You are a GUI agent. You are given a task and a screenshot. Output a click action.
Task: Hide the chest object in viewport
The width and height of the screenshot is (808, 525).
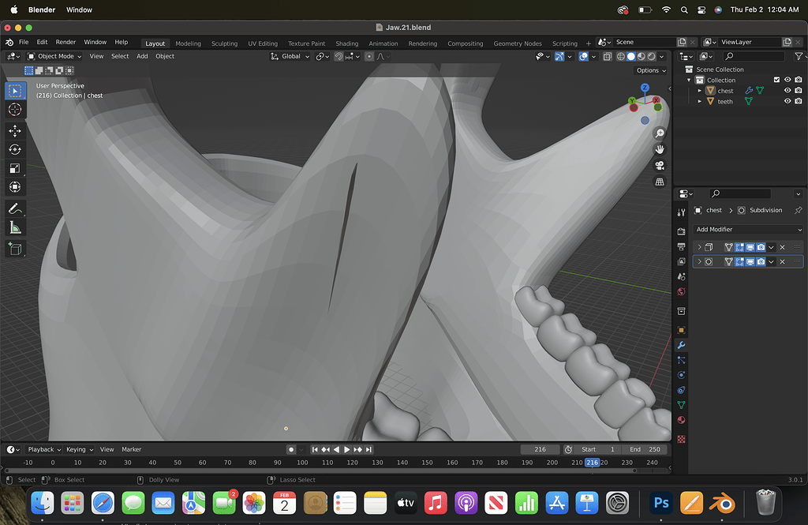(x=787, y=91)
